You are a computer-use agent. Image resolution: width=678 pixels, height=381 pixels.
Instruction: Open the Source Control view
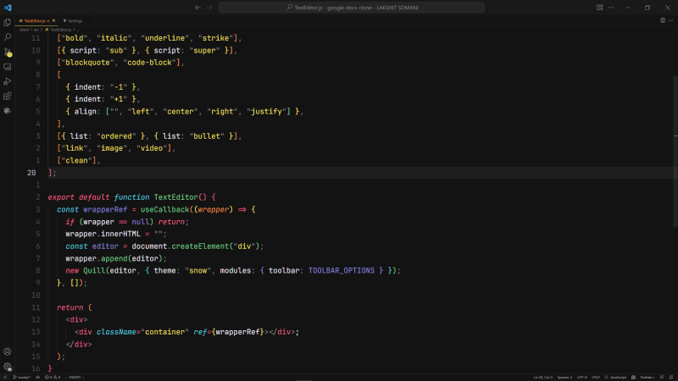(x=8, y=52)
